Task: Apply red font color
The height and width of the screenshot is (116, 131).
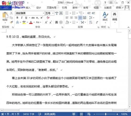Action: coord(31,22)
